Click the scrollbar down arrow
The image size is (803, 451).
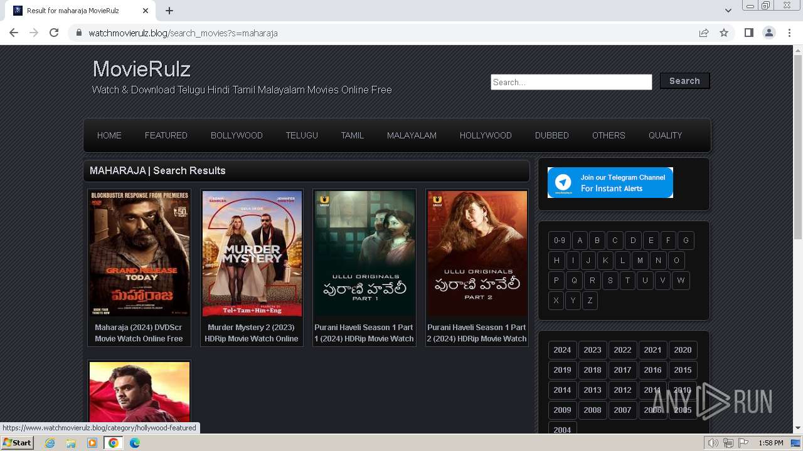tap(798, 428)
